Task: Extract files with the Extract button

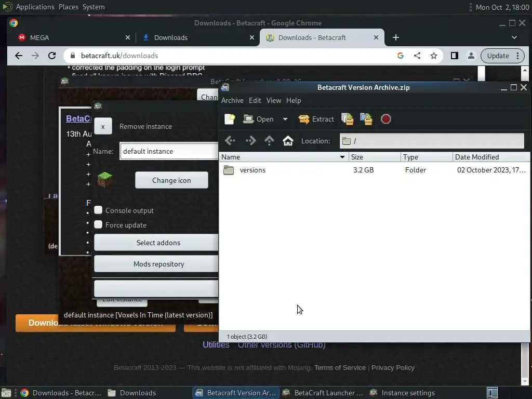Action: point(316,119)
